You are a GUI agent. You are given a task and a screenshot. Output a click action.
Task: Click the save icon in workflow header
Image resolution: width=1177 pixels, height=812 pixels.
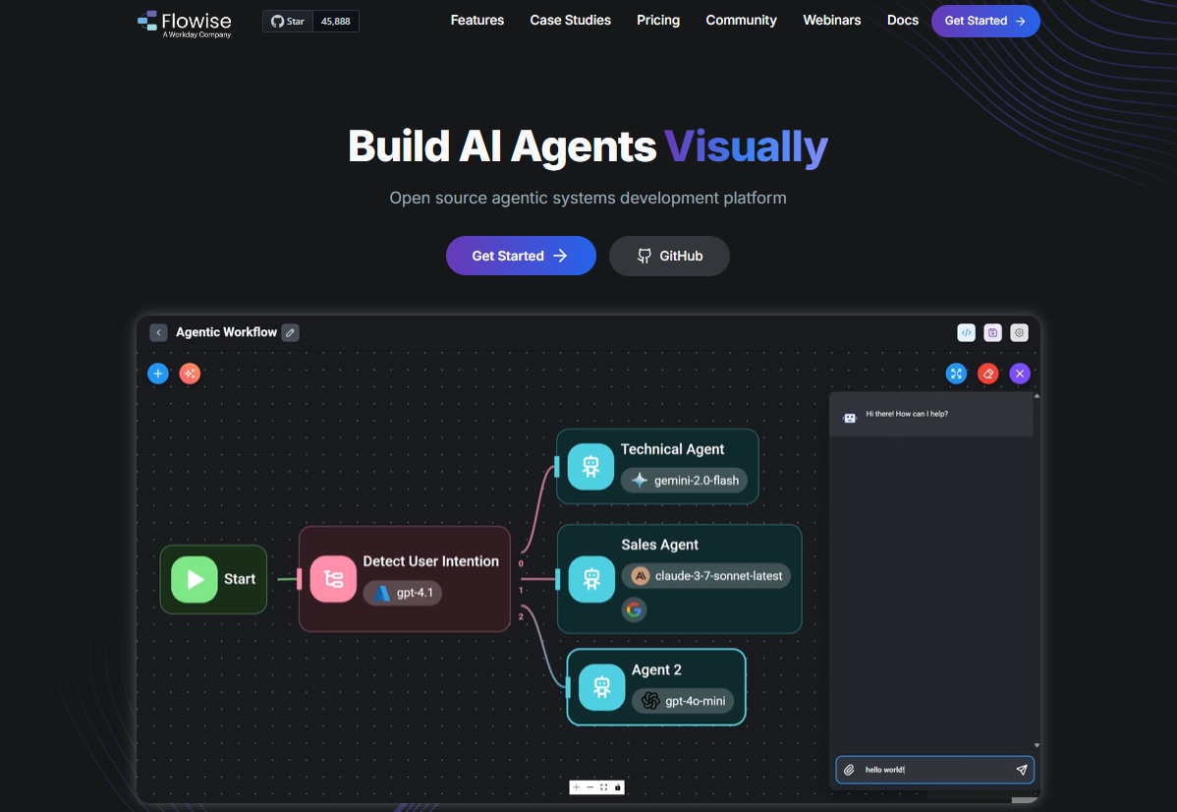click(993, 332)
